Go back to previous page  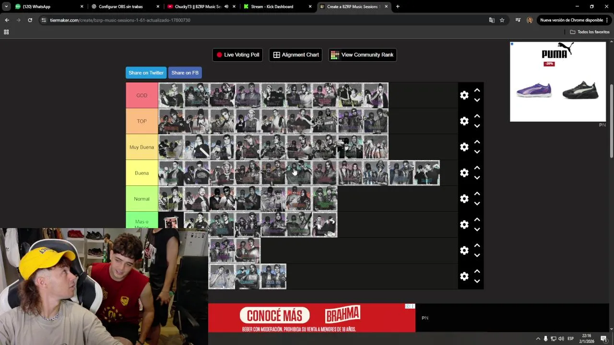[7, 20]
